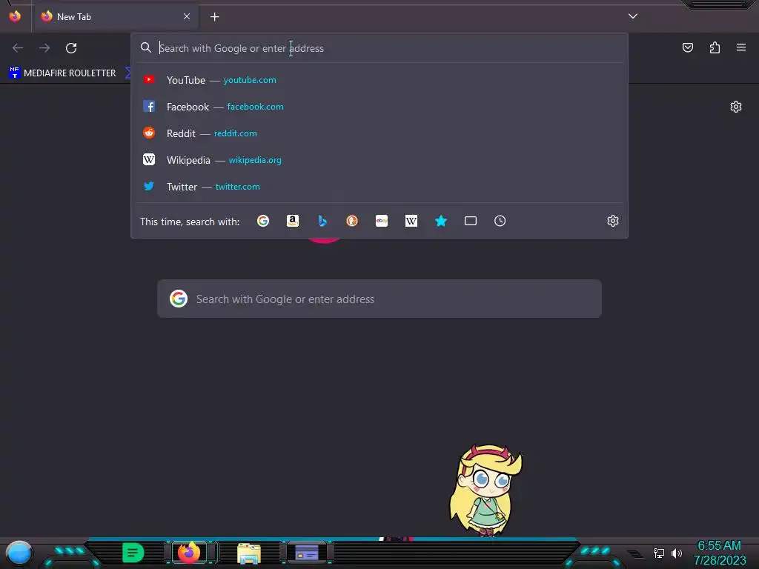Go forward one page

pos(44,48)
